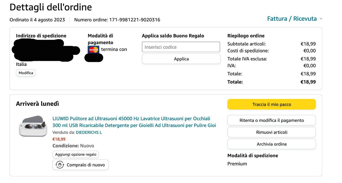Open the DIEDERICHS L seller link
Image resolution: width=342 pixels, height=183 pixels.
89,132
